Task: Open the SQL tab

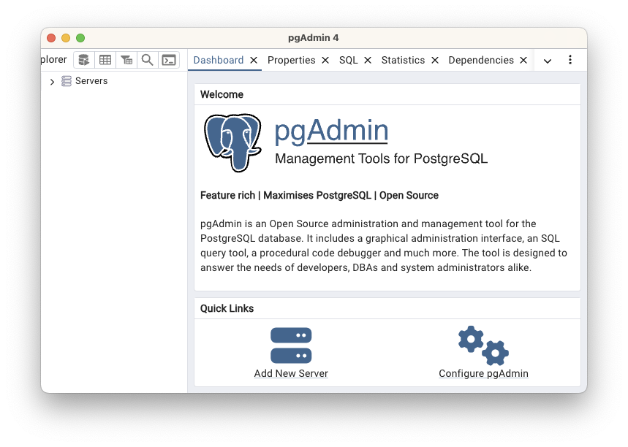Action: click(x=349, y=60)
